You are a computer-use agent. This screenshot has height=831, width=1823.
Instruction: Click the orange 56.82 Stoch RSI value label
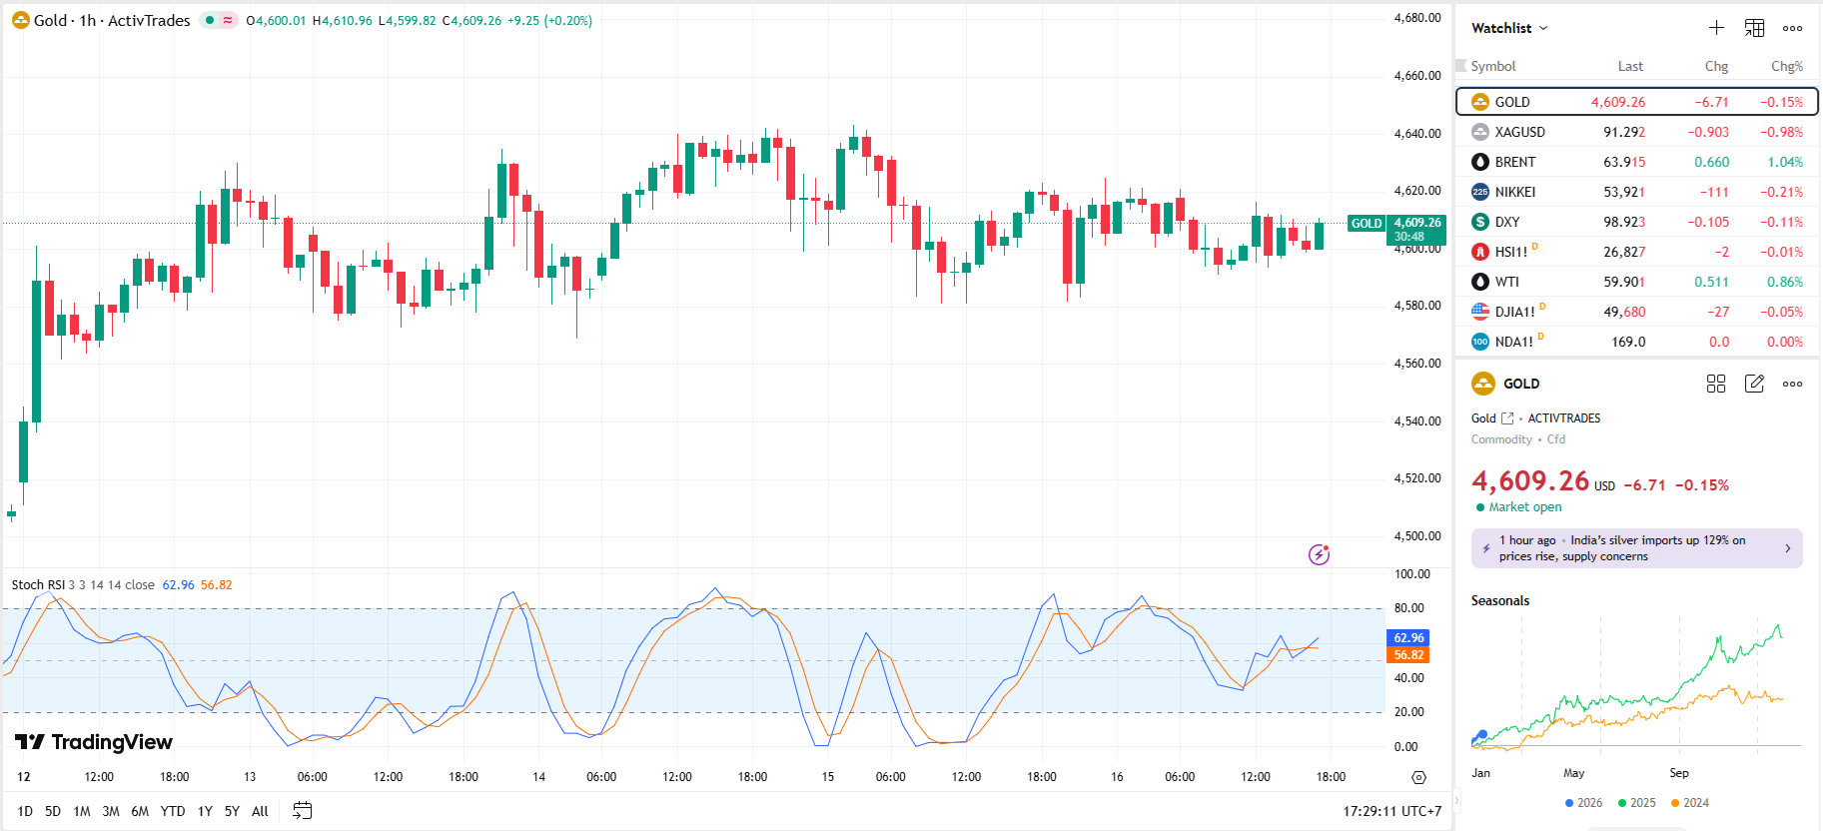pos(1408,655)
